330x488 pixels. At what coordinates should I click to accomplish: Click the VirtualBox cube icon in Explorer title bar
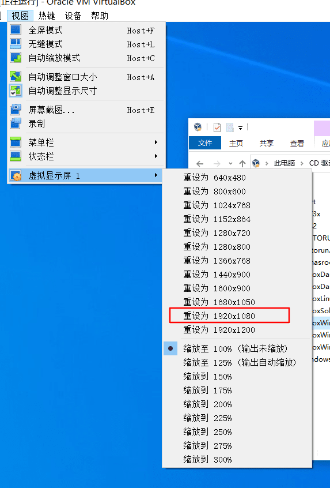[x=198, y=127]
